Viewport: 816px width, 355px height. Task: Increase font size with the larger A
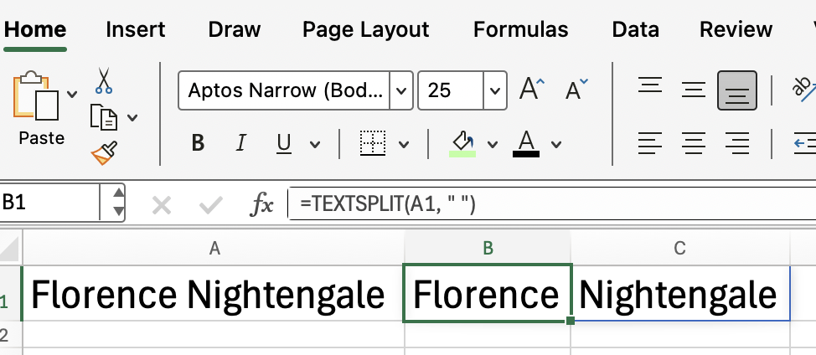[532, 89]
